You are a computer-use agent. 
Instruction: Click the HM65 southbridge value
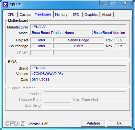tap(79, 46)
